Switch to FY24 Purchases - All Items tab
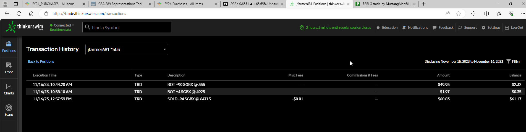Viewport: 526px width, 132px height. pos(187,4)
